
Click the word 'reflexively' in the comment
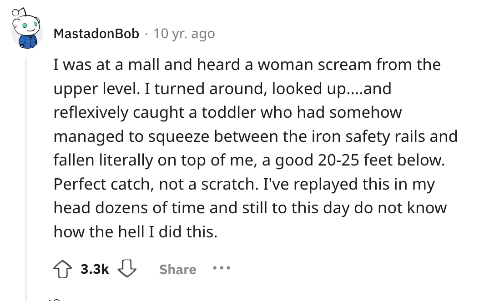pos(91,113)
